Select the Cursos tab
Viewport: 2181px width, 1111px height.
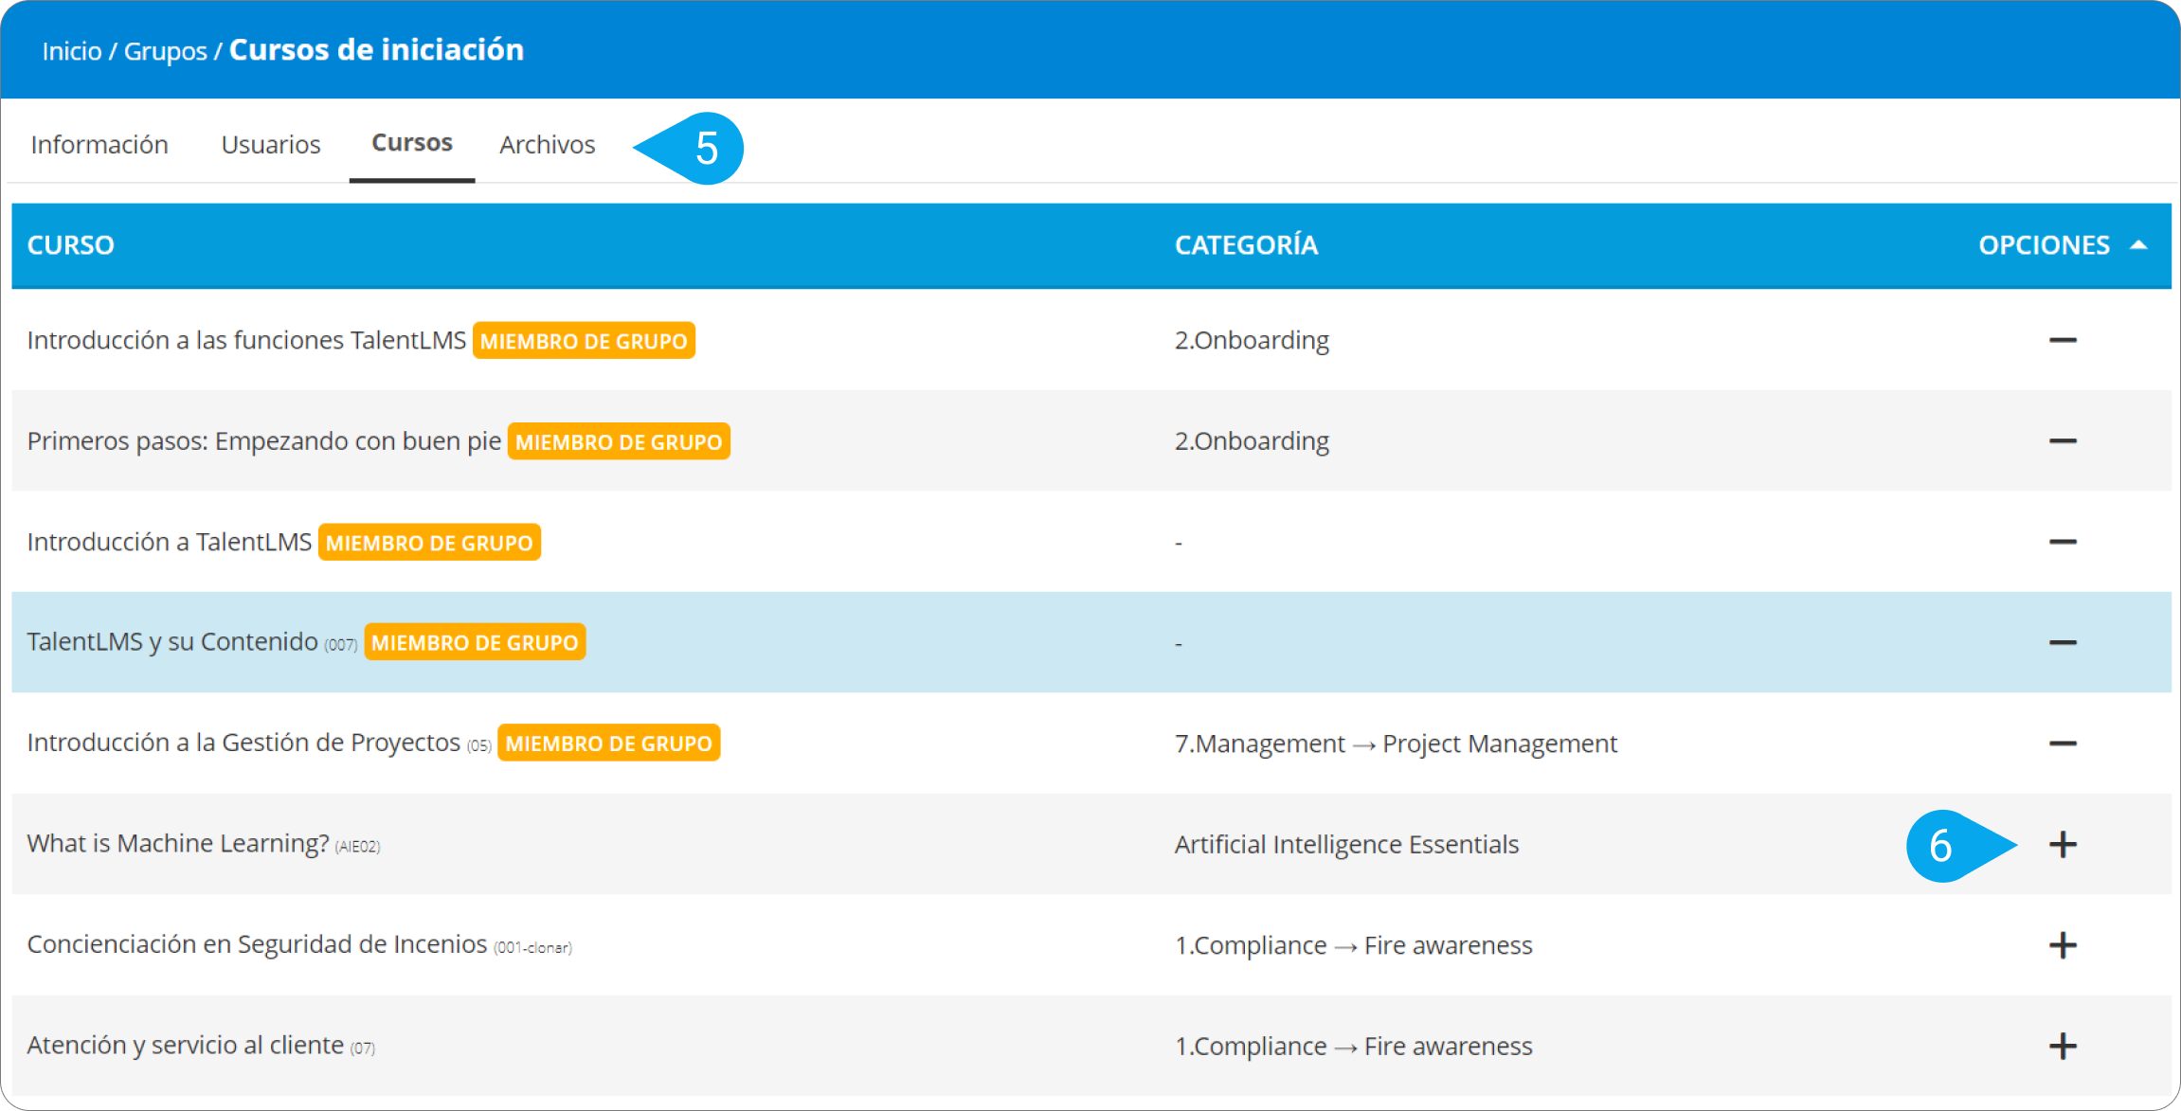coord(412,142)
